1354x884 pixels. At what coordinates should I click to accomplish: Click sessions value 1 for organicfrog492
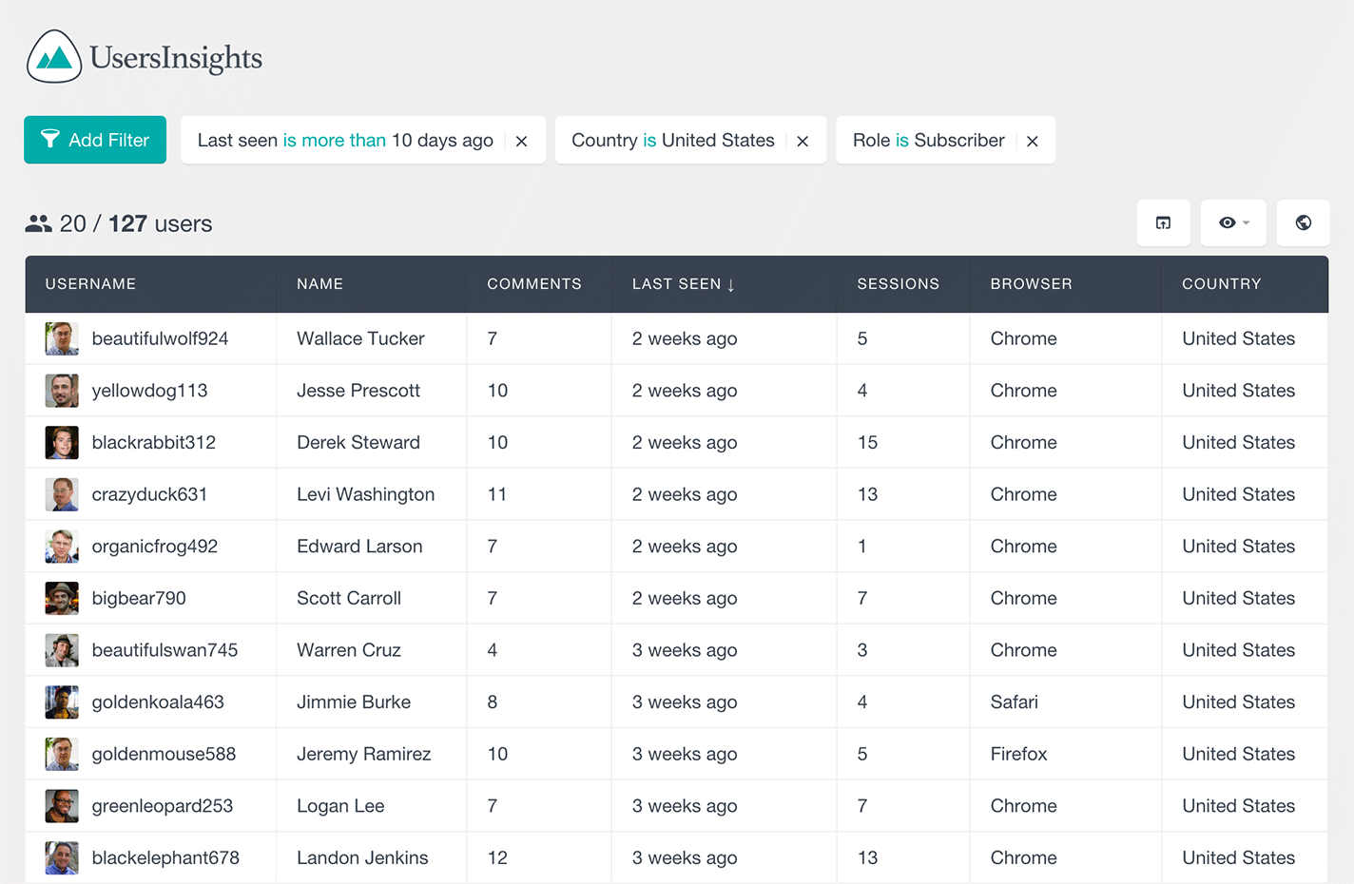(861, 547)
